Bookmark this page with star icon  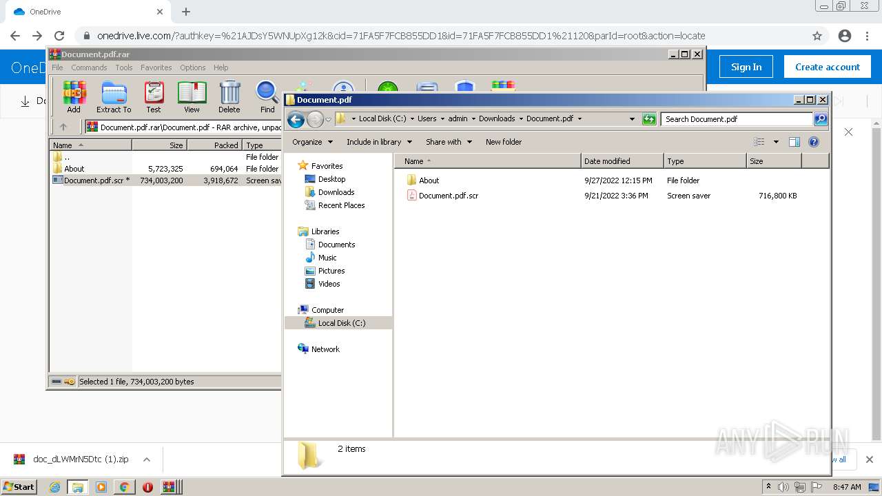(817, 36)
